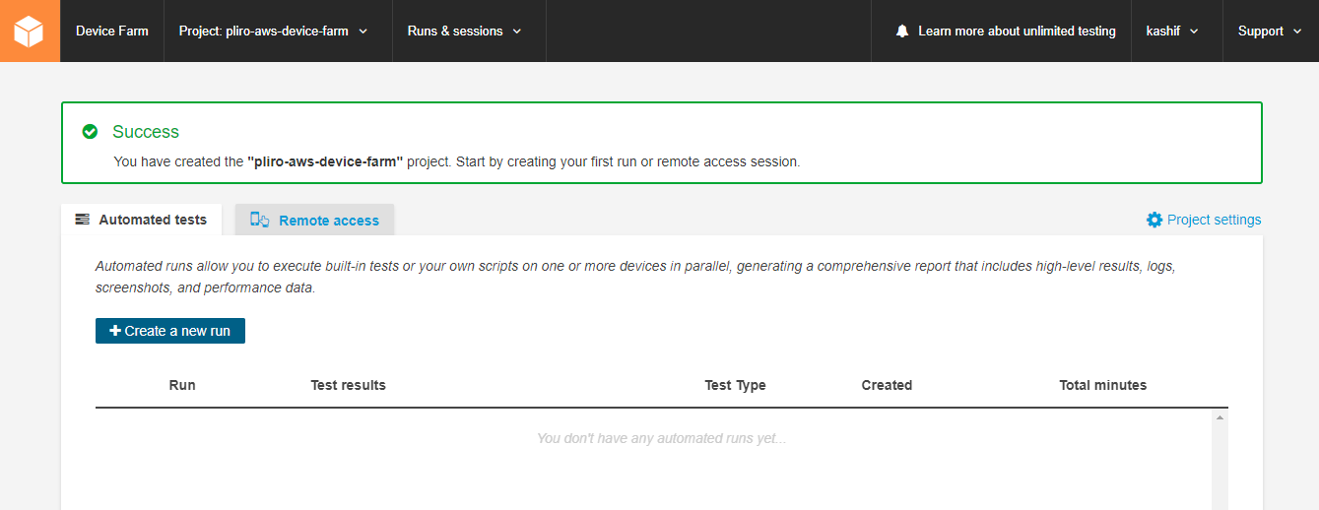Image resolution: width=1319 pixels, height=510 pixels.
Task: Click the orange AWS cube logo
Action: pyautogui.click(x=30, y=31)
